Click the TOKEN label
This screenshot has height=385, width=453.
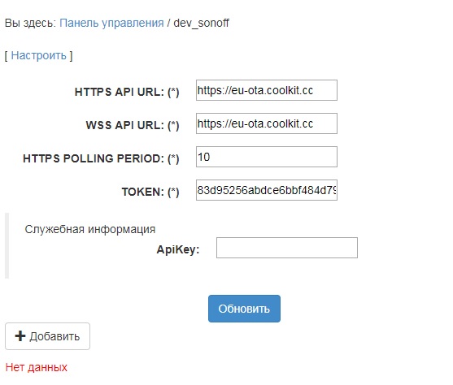[150, 192]
